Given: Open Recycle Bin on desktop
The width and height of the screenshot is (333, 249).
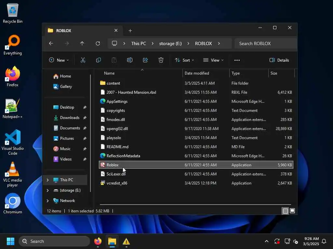Looking at the screenshot, I should (x=13, y=13).
